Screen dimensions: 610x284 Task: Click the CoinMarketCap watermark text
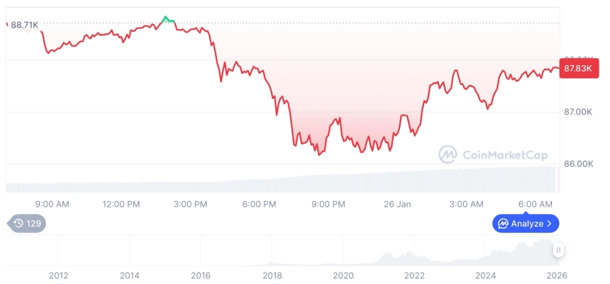[x=505, y=154]
